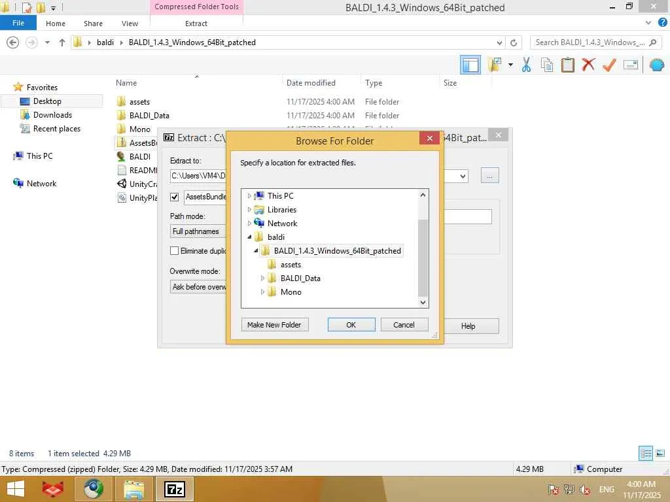Click the tree scroll down arrow
670x502 pixels.
pos(423,302)
